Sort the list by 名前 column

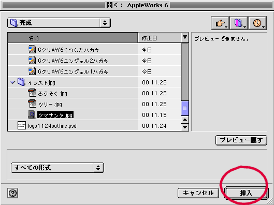click(x=73, y=38)
